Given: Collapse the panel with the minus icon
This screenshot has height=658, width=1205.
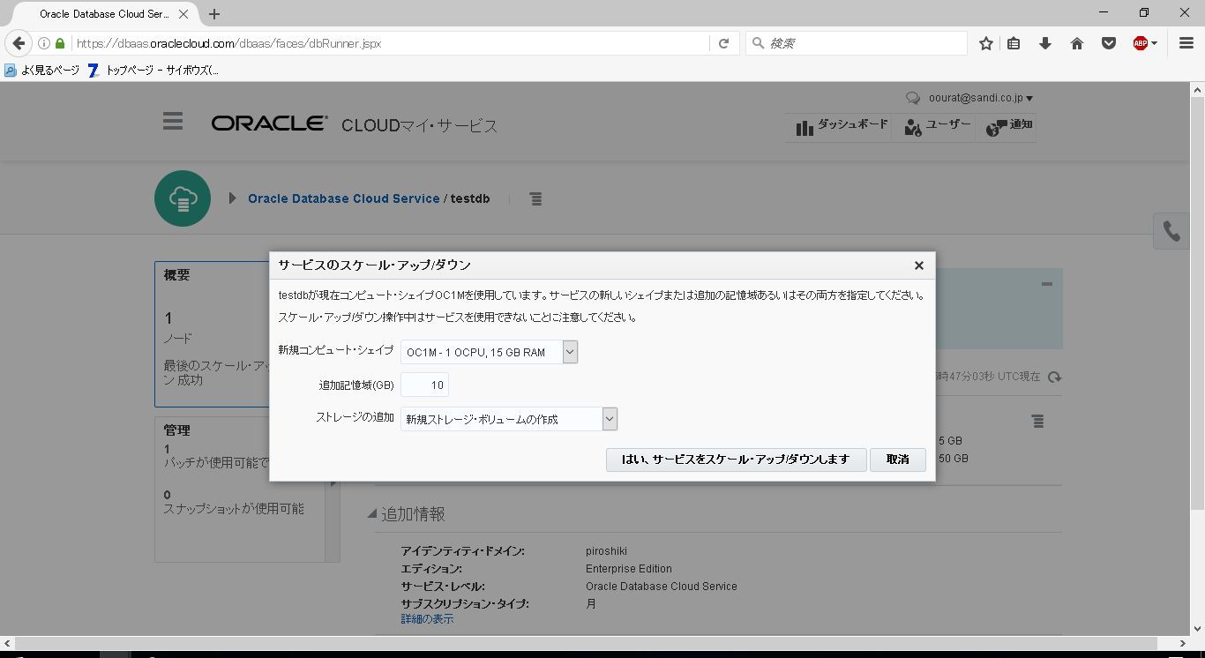Looking at the screenshot, I should coord(1046,284).
